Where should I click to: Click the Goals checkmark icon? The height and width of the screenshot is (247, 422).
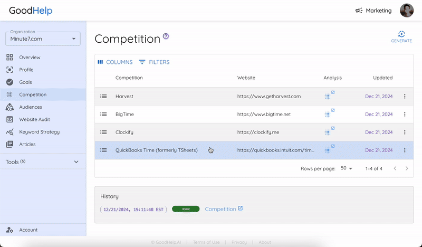pyautogui.click(x=9, y=82)
